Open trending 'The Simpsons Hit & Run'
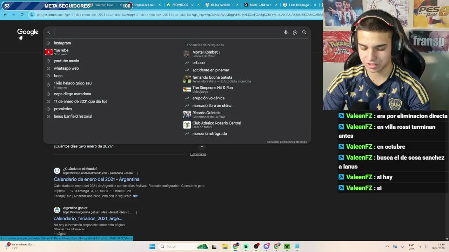 coord(213,89)
